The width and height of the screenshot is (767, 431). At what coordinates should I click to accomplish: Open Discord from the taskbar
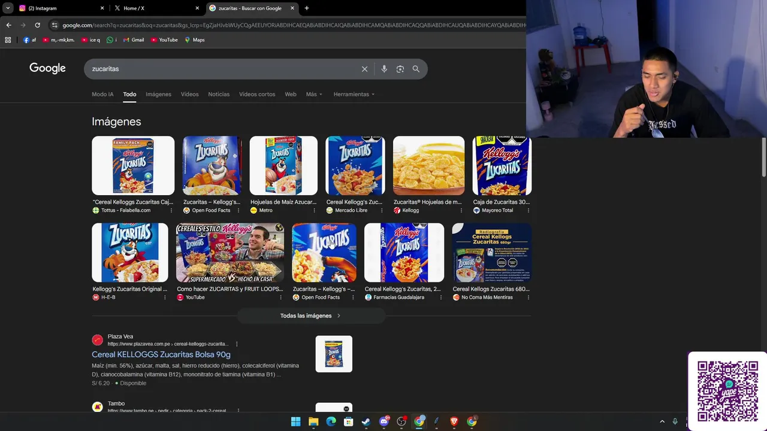[384, 421]
